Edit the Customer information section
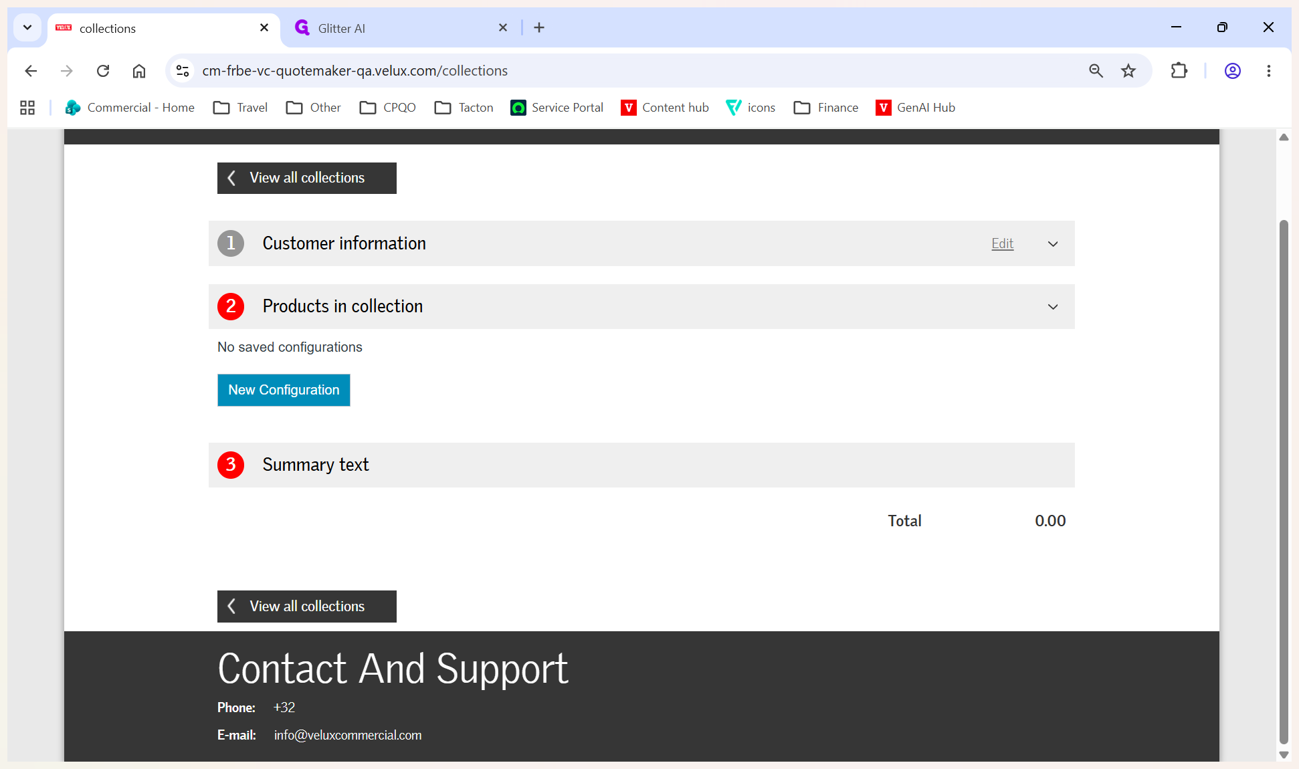The image size is (1299, 769). 1002,243
